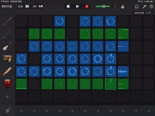The image size is (155, 116).
Task: Tap playing clapper cell in column 8
Action: (111, 71)
